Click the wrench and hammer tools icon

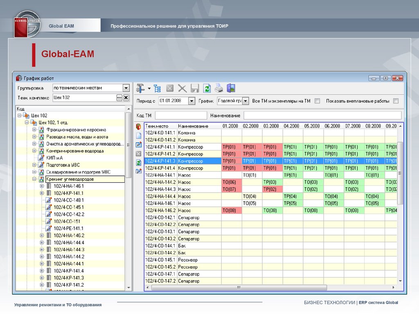pyautogui.click(x=141, y=88)
